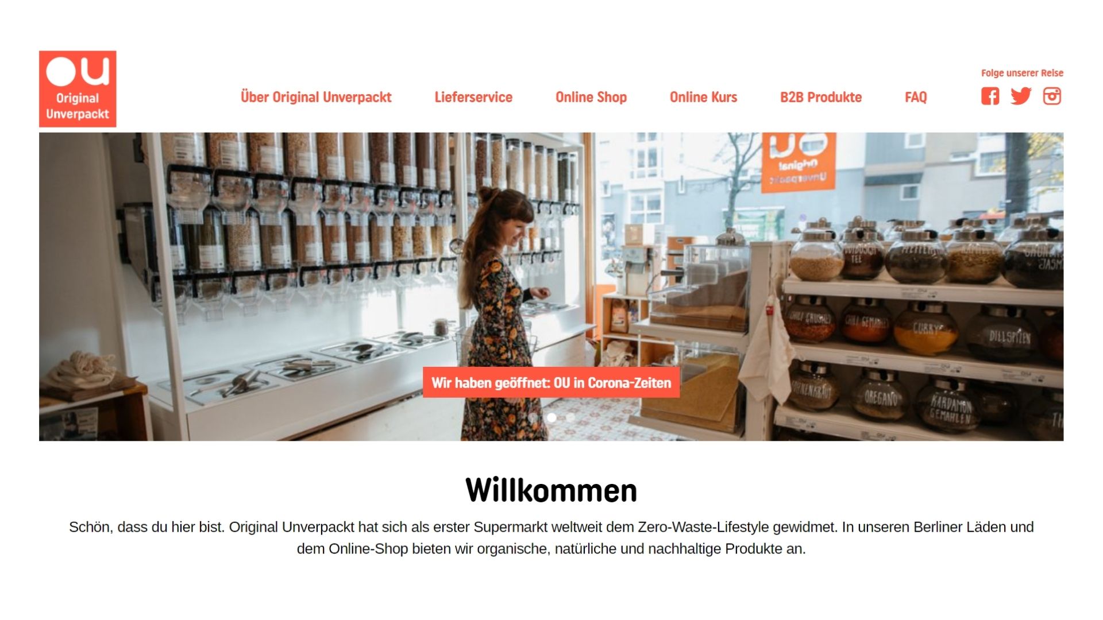This screenshot has width=1103, height=620.
Task: Open the FAQ page
Action: pyautogui.click(x=916, y=97)
